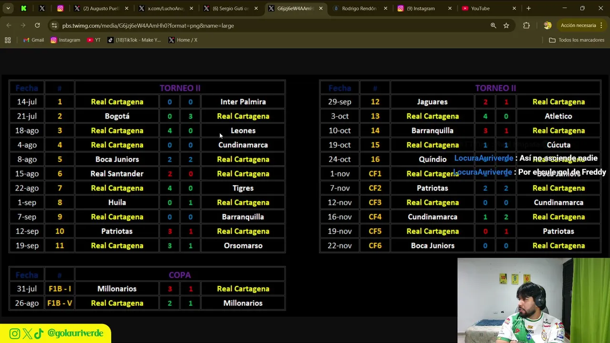The width and height of the screenshot is (610, 343).
Task: Click the Atletico team cell
Action: click(559, 116)
